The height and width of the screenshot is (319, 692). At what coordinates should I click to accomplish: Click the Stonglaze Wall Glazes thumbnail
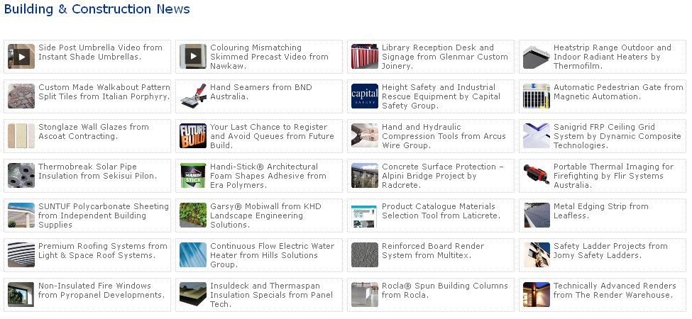pyautogui.click(x=21, y=135)
